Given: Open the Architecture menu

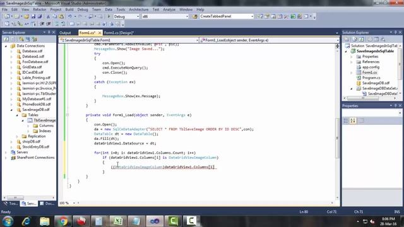Looking at the screenshot, I should pyautogui.click(x=139, y=9).
